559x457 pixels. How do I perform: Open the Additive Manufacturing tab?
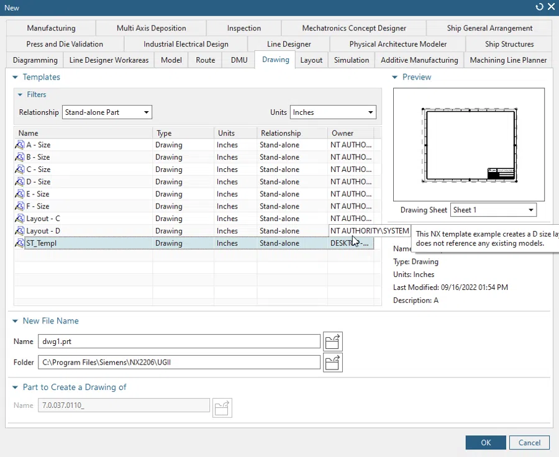pos(419,60)
